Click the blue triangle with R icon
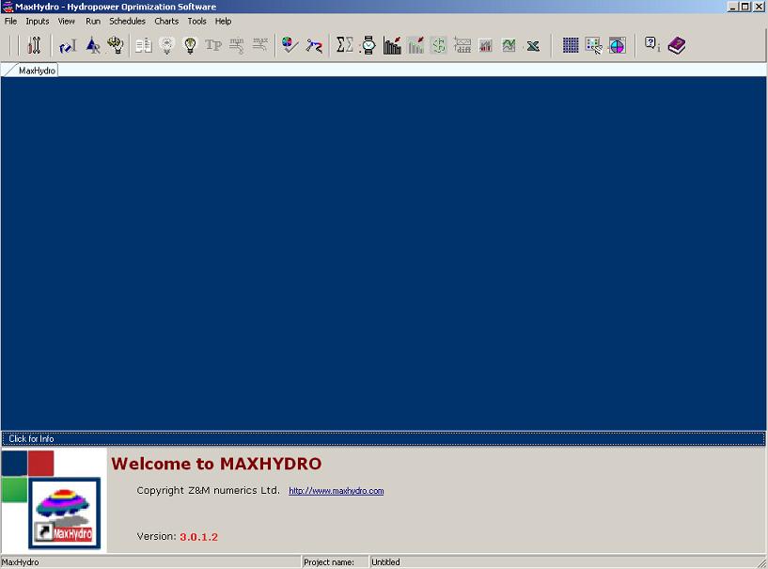 (x=92, y=45)
